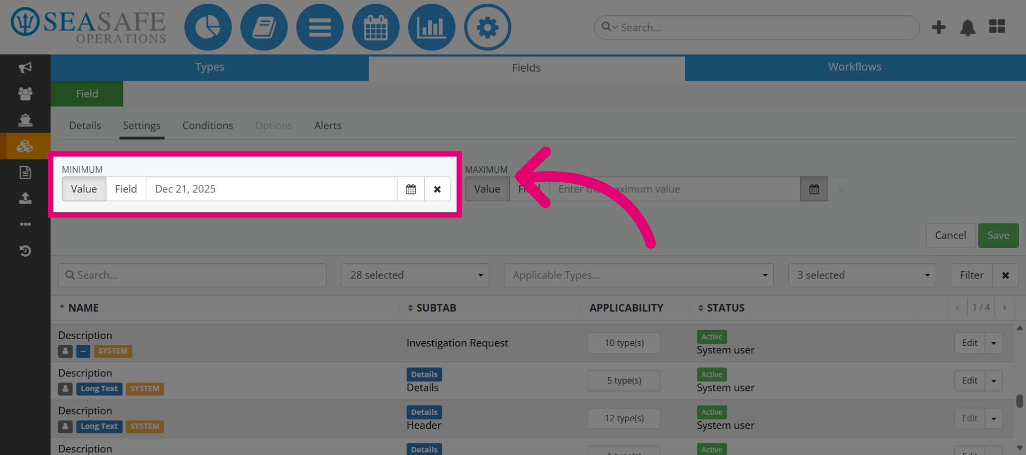Clear the list filter with X

pos(1005,275)
